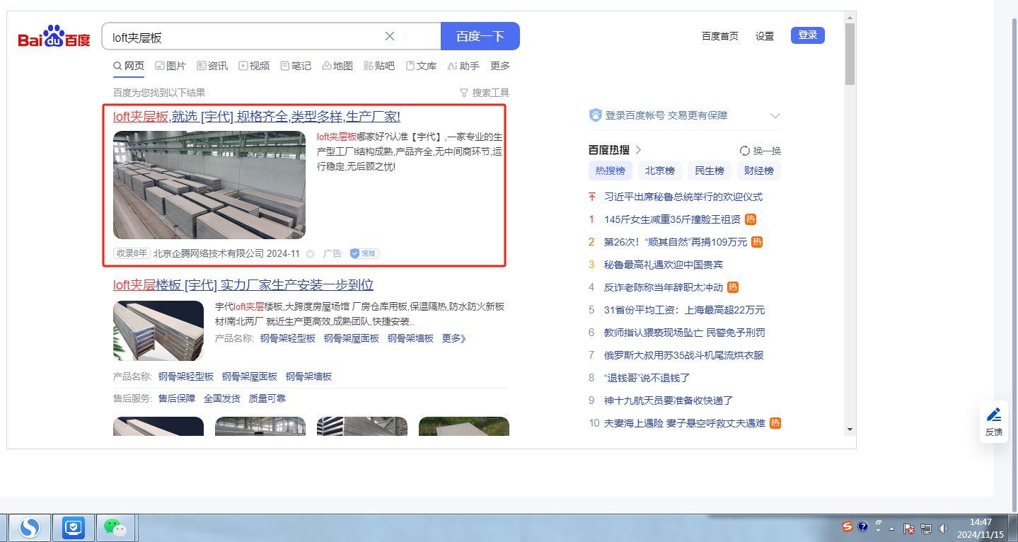Select the 热搜榜 tab
The image size is (1018, 542).
coord(611,171)
